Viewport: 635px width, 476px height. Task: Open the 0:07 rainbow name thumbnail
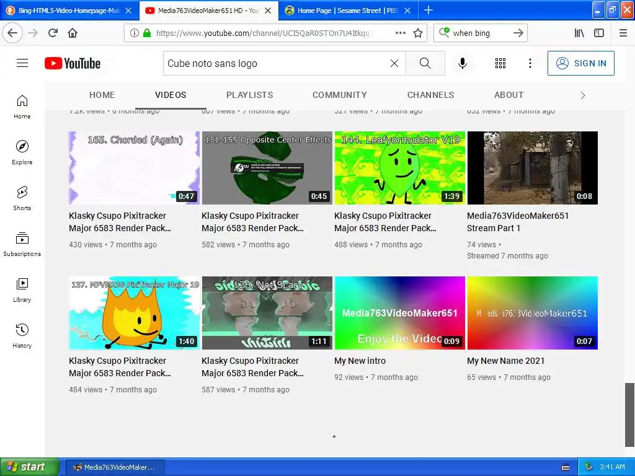click(532, 313)
